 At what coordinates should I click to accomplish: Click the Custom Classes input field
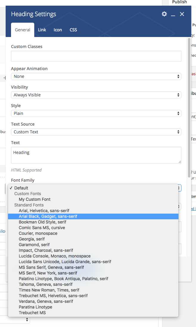click(96, 56)
